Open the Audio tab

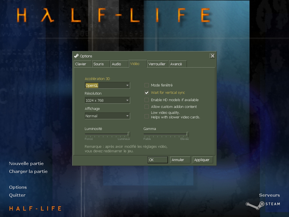118,64
